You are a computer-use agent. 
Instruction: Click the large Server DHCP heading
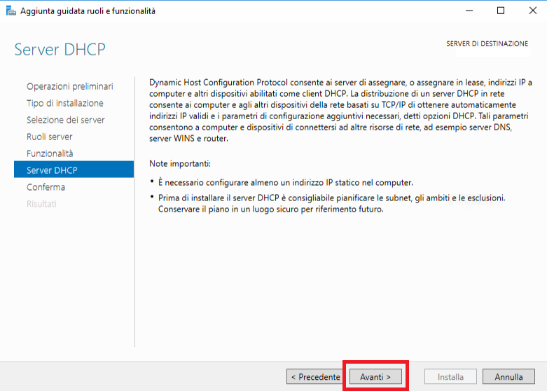60,49
